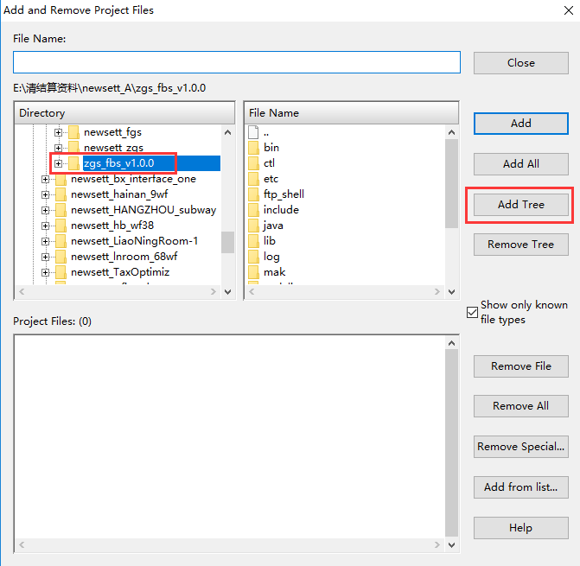The image size is (580, 566).
Task: Click the mak folder icon
Action: (x=253, y=272)
